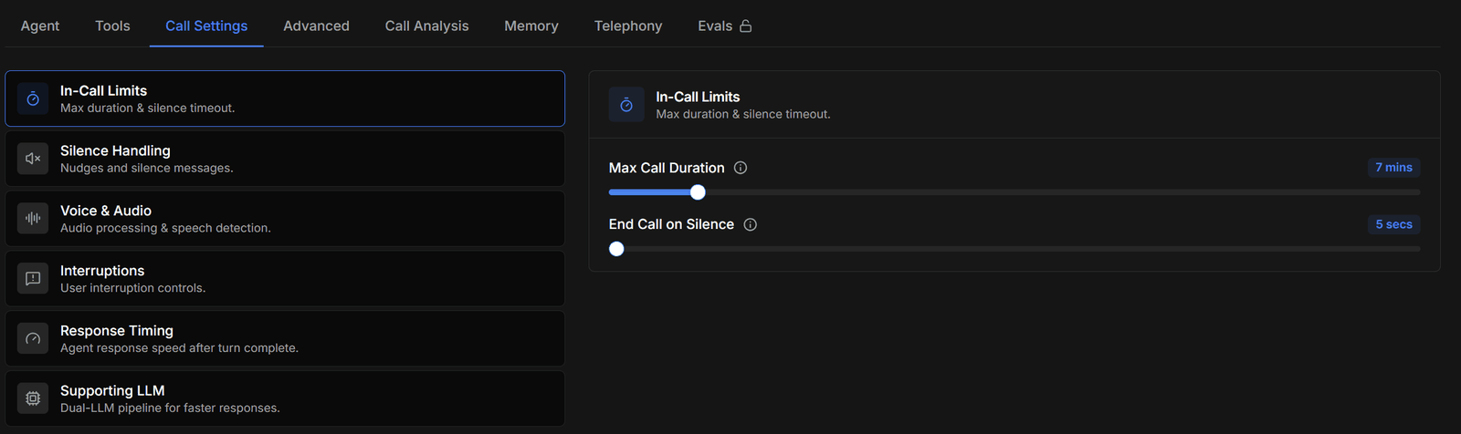
Task: Click the lock icon next to Evals
Action: pos(746,26)
